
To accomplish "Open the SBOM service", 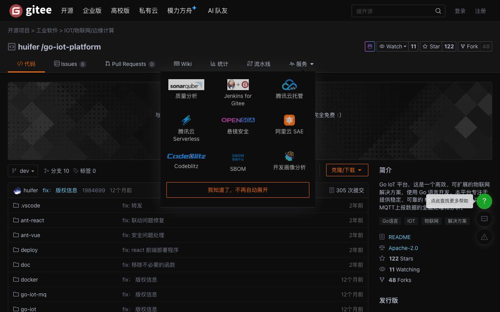I will (x=238, y=162).
